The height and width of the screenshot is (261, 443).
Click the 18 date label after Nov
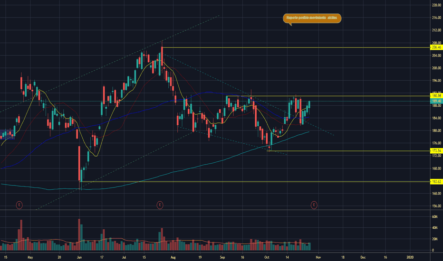[x=343, y=257]
